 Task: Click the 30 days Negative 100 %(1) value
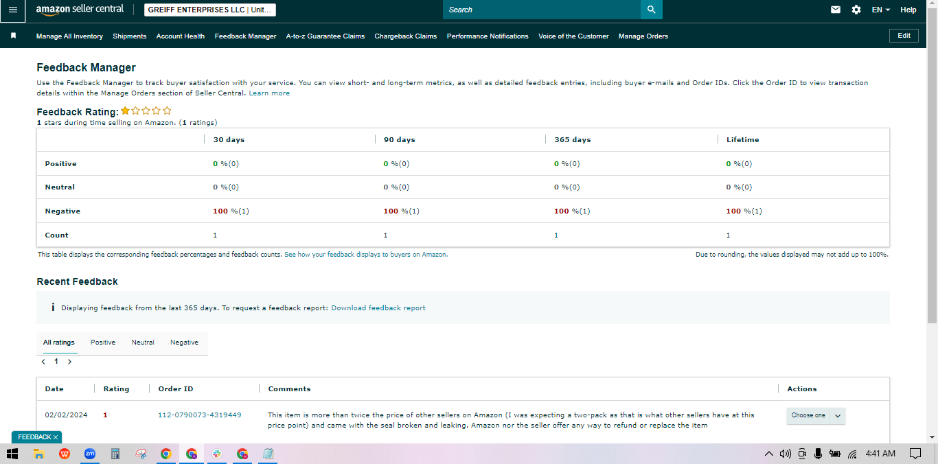pyautogui.click(x=231, y=211)
